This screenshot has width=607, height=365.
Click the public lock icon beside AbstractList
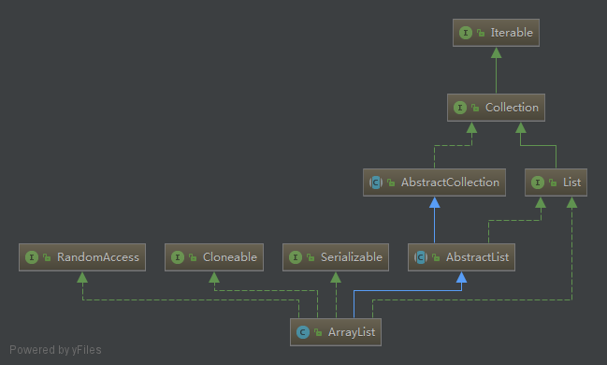pyautogui.click(x=436, y=257)
